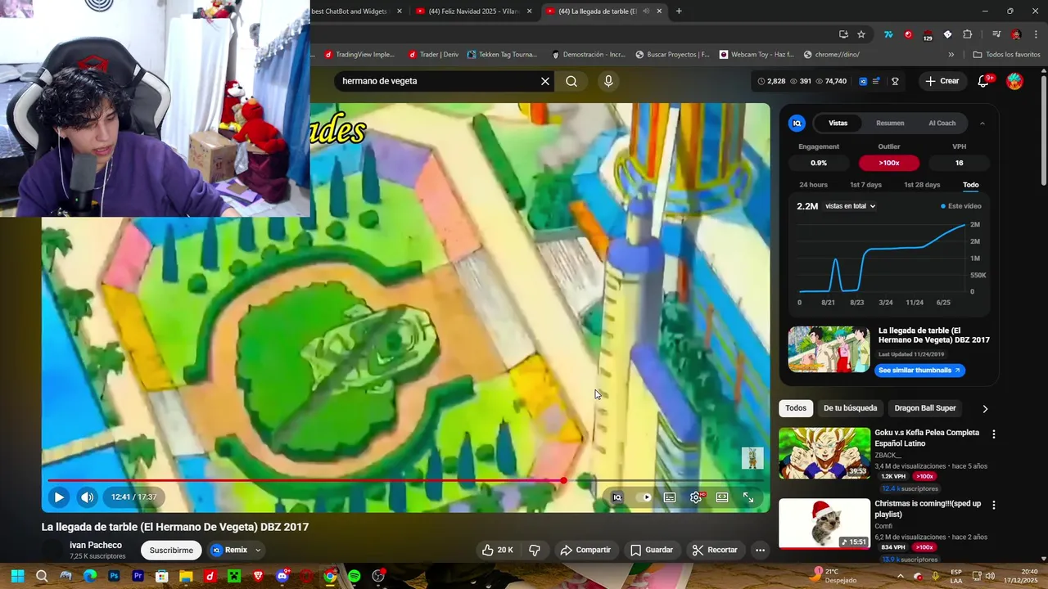The width and height of the screenshot is (1048, 589).
Task: Select the Dragon Ball Super chip
Action: tap(925, 408)
